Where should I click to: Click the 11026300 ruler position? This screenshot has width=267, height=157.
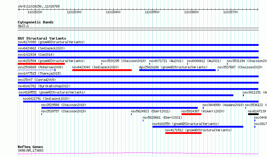pyautogui.click(x=74, y=12)
